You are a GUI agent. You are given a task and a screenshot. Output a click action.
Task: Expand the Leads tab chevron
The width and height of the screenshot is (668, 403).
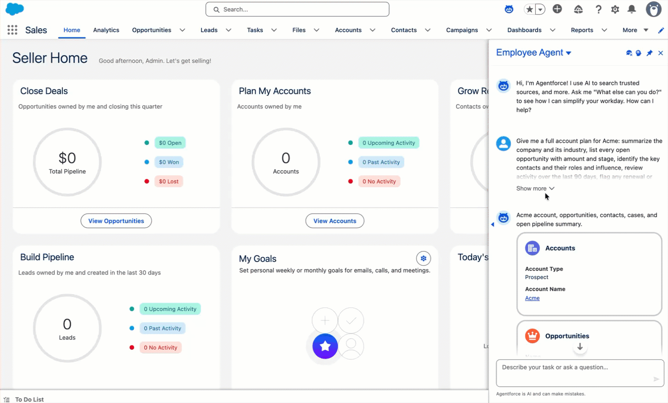pyautogui.click(x=228, y=30)
